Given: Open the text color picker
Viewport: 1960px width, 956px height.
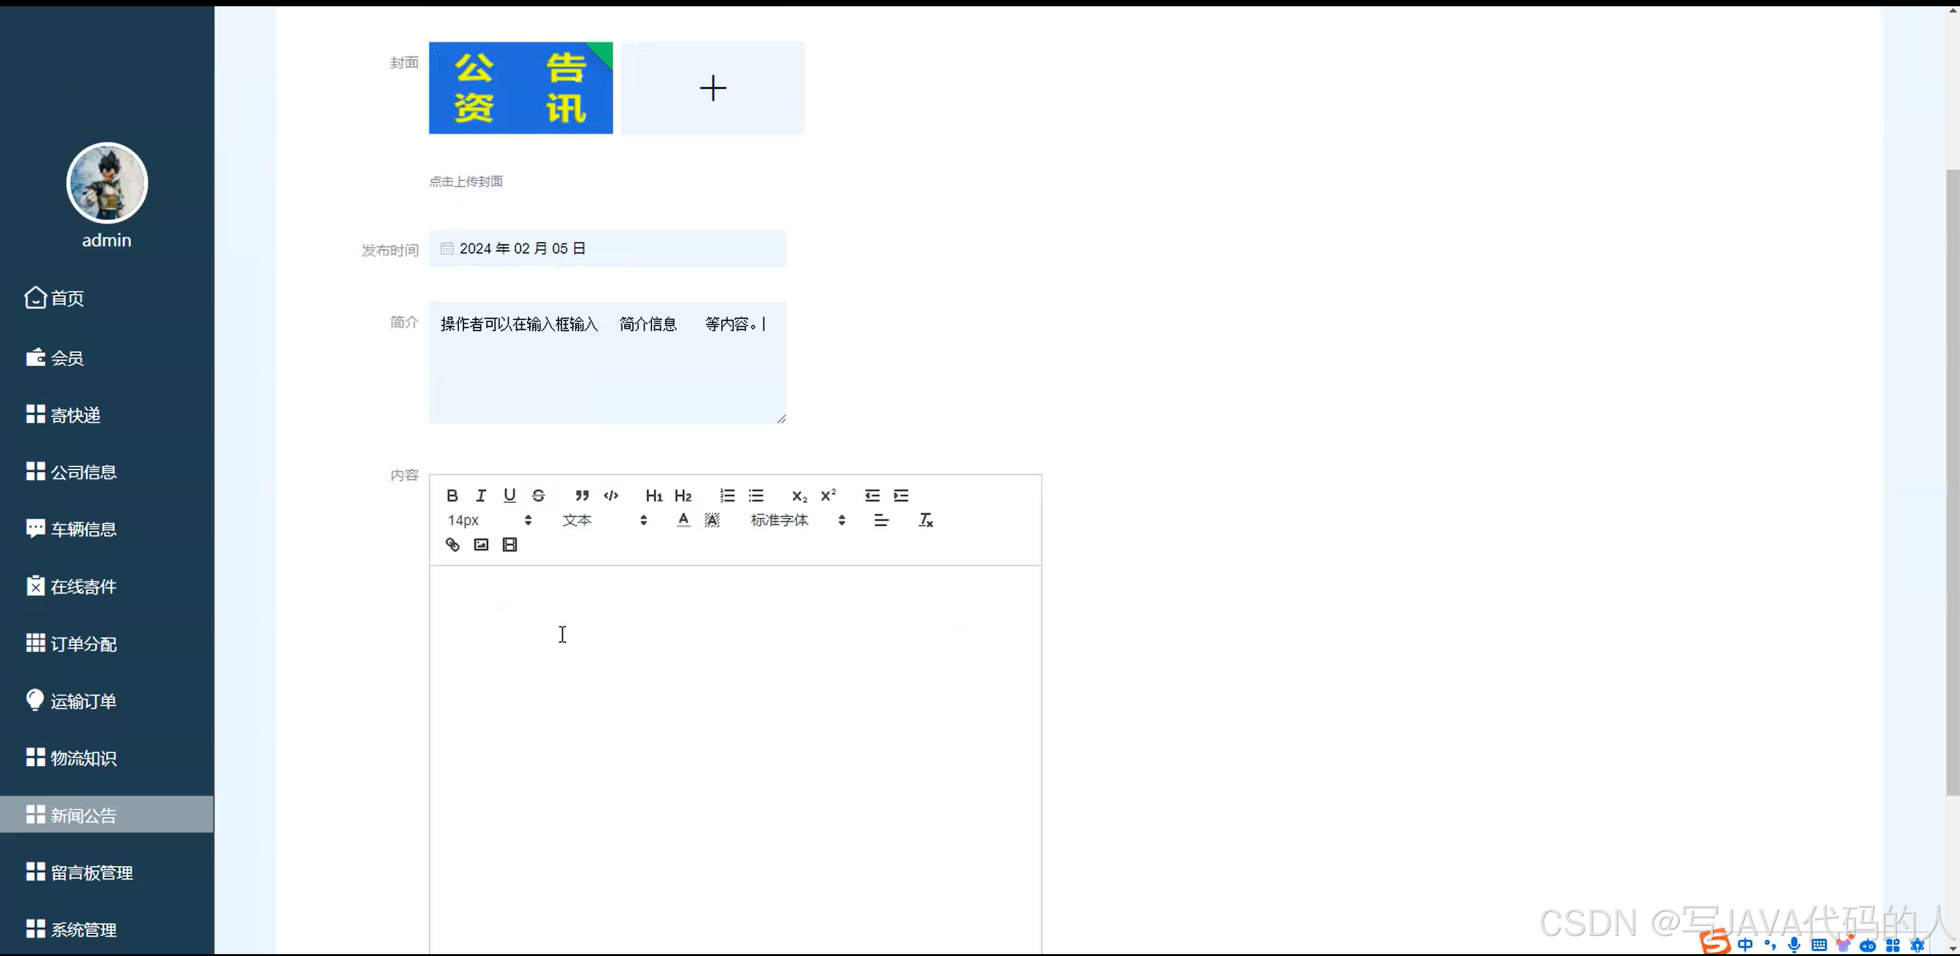Looking at the screenshot, I should [682, 520].
